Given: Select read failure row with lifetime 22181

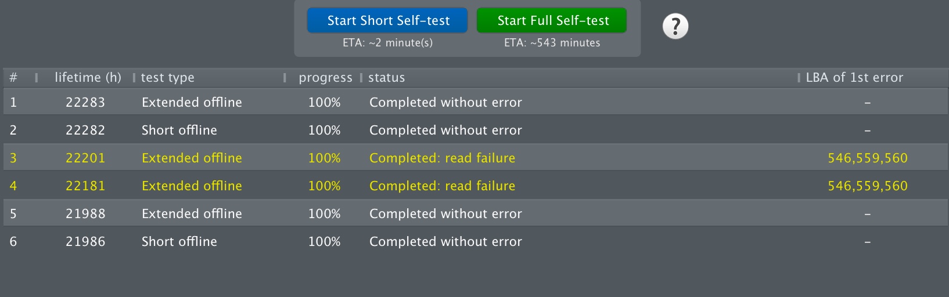Looking at the screenshot, I should [475, 186].
